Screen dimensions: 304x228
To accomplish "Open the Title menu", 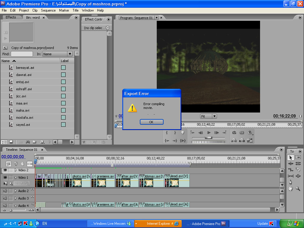I will (75, 10).
